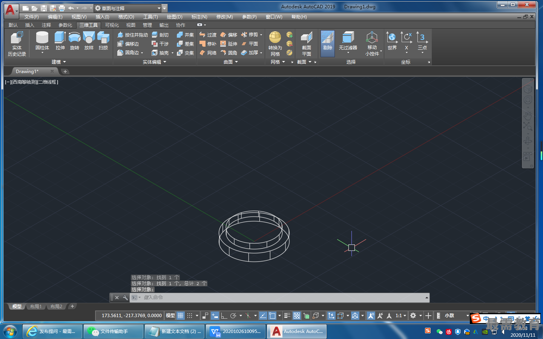543x339 pixels.
Task: Click the Save icon in quick access toolbar
Action: [44, 8]
